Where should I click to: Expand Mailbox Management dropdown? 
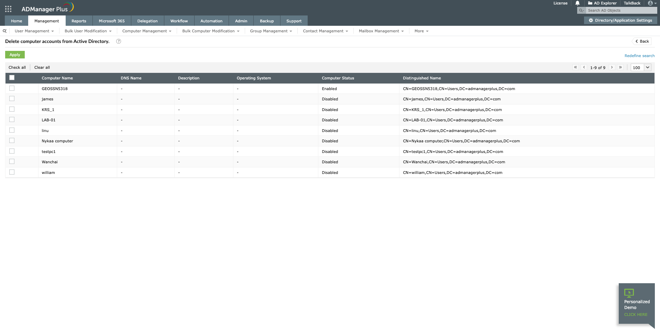pyautogui.click(x=381, y=31)
